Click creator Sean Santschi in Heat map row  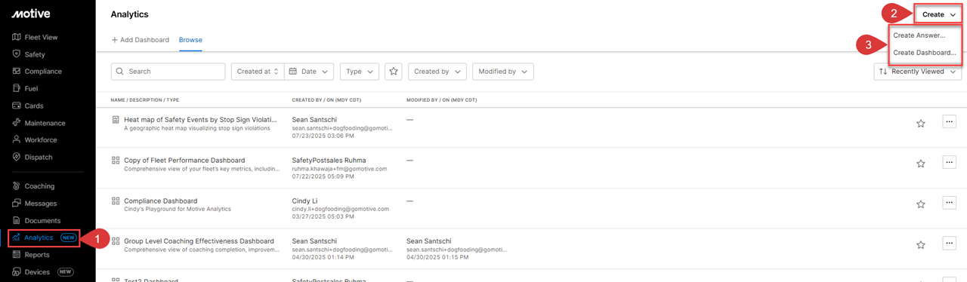pos(314,119)
